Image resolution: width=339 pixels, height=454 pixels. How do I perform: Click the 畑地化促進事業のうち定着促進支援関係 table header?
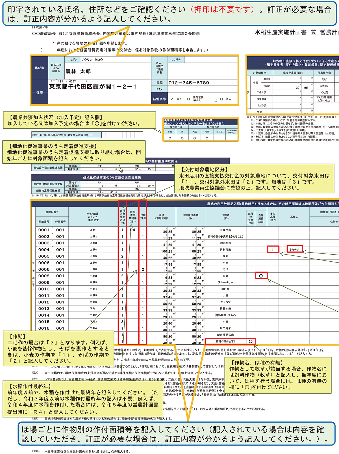click(112, 178)
